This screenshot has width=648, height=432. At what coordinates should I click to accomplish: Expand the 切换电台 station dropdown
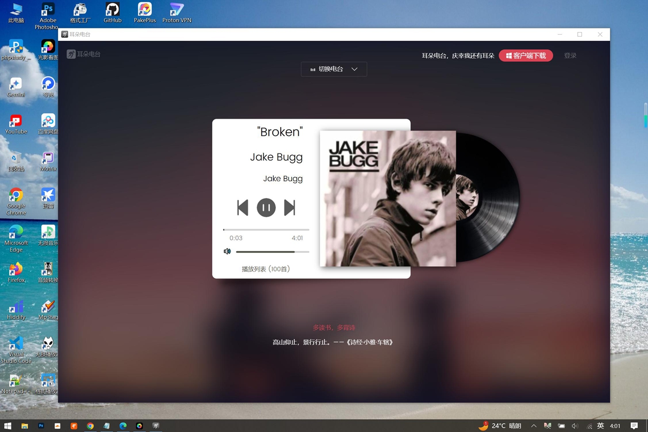coord(334,69)
